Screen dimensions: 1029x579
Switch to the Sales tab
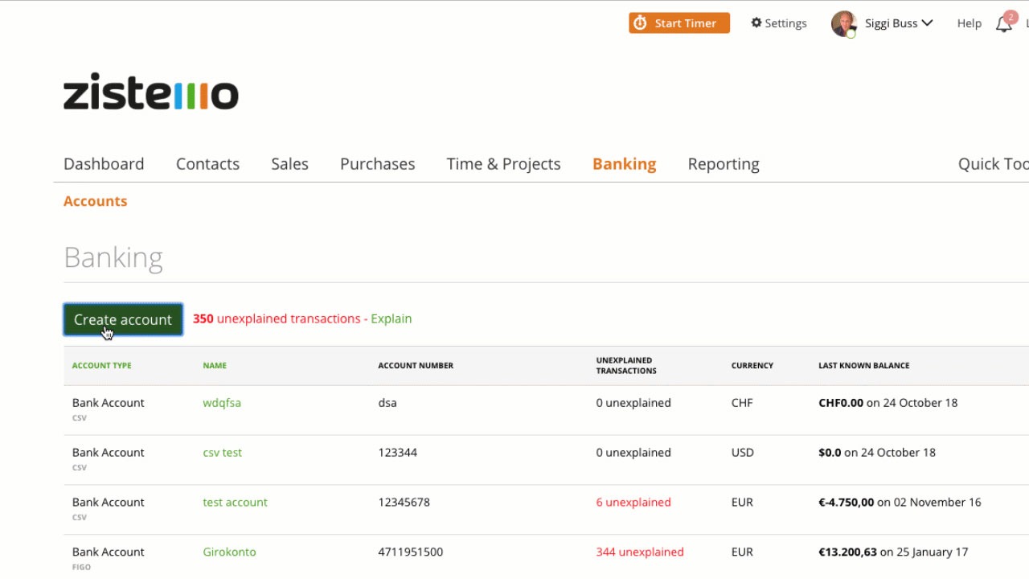coord(289,163)
